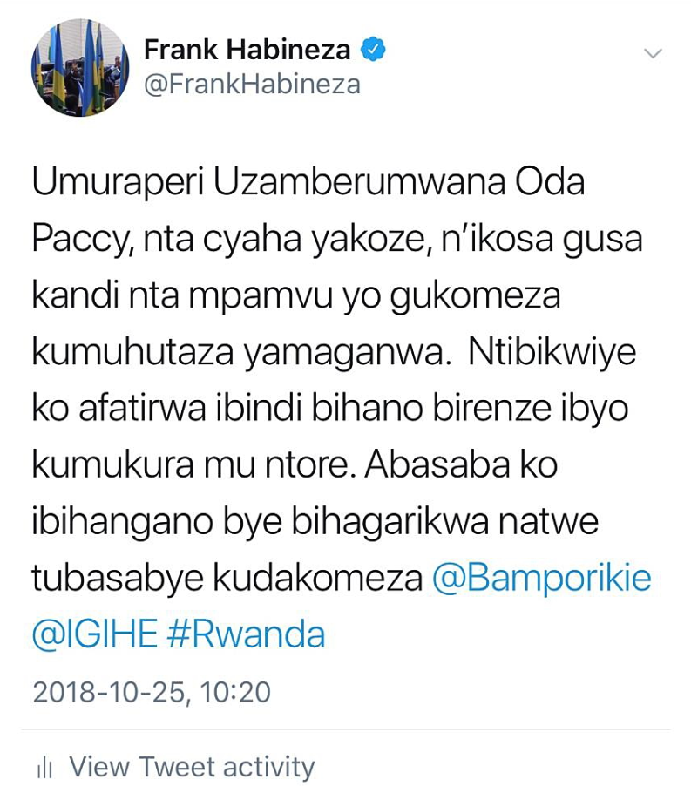Open Frank Habineza's profile picture
The width and height of the screenshot is (691, 800).
80,67
